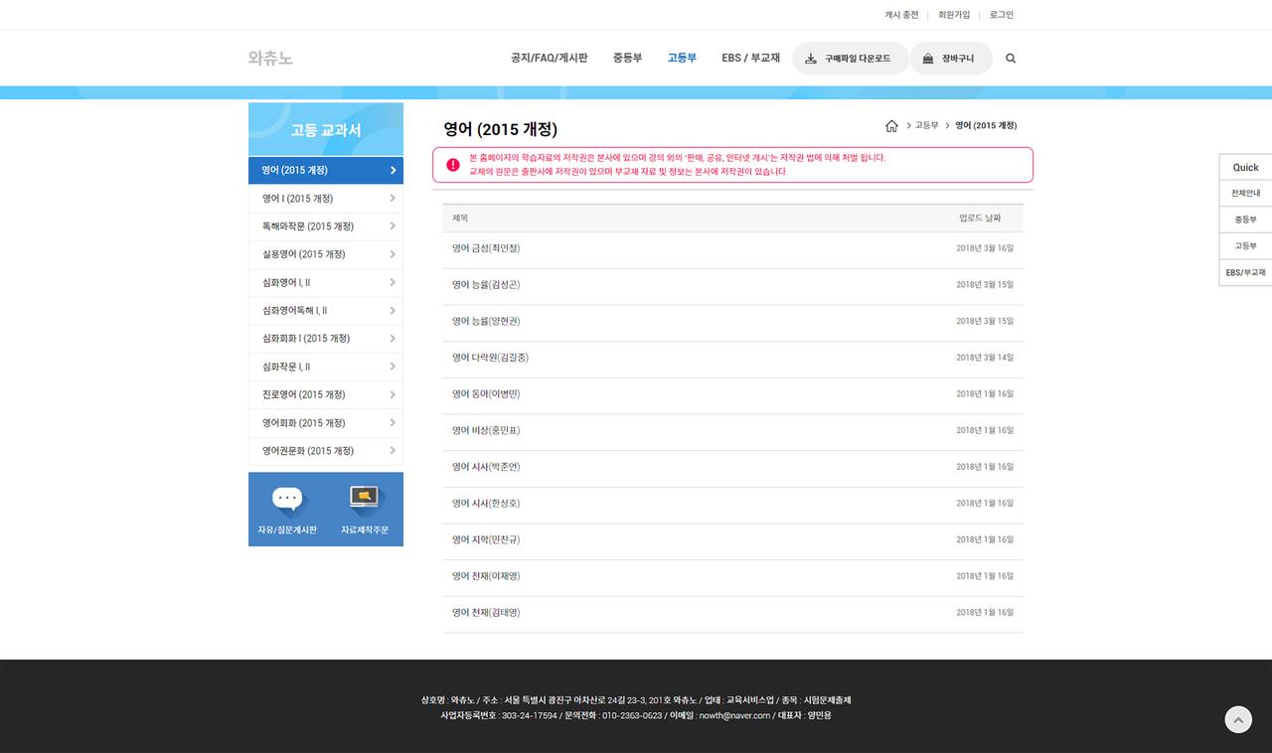Select 영어회화 (2015 개정) in sidebar

(x=326, y=423)
